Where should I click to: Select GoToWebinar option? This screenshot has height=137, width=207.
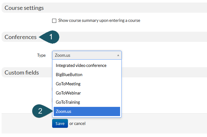pos(87,93)
